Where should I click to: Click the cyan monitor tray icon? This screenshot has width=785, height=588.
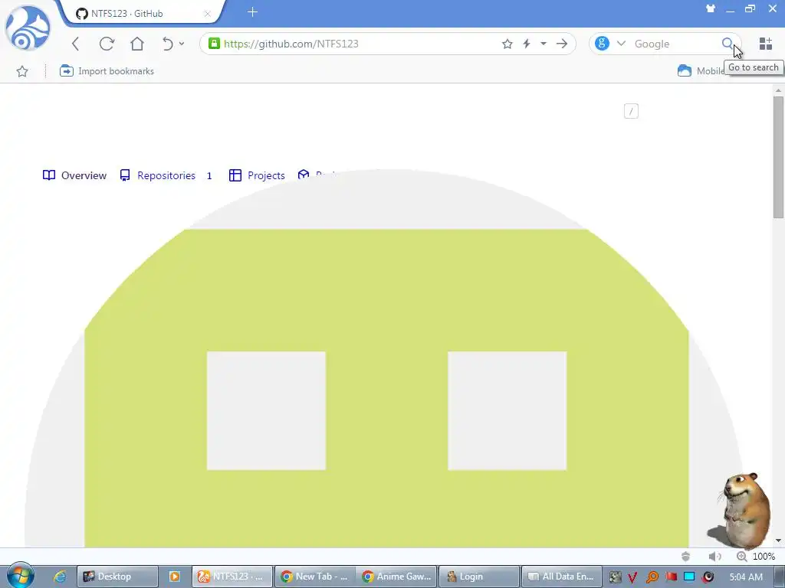(x=689, y=577)
